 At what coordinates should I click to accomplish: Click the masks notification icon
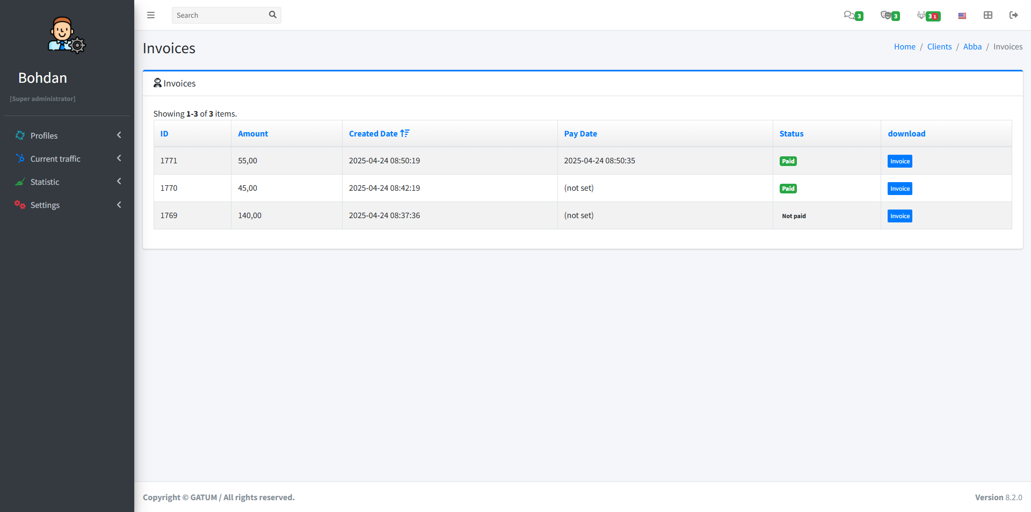pos(887,15)
